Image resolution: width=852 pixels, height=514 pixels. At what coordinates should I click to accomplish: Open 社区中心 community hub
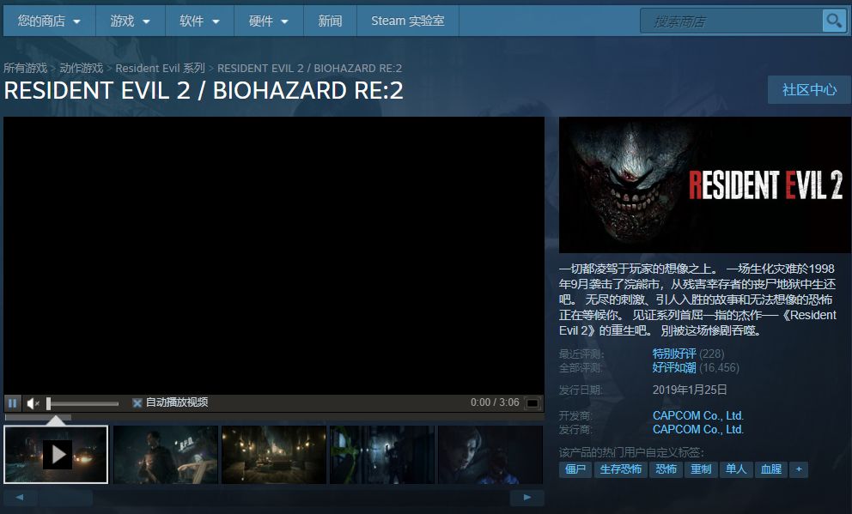809,89
